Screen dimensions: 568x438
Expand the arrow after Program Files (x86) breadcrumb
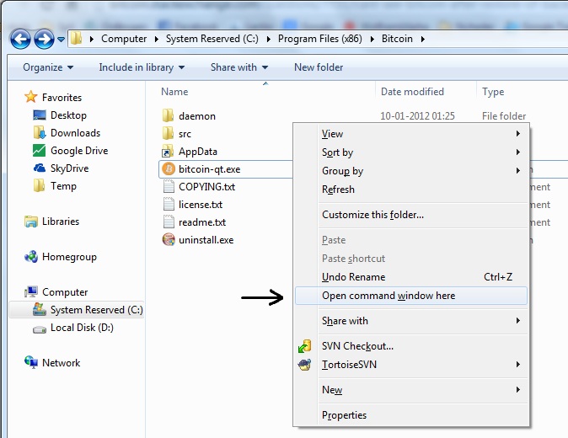372,39
